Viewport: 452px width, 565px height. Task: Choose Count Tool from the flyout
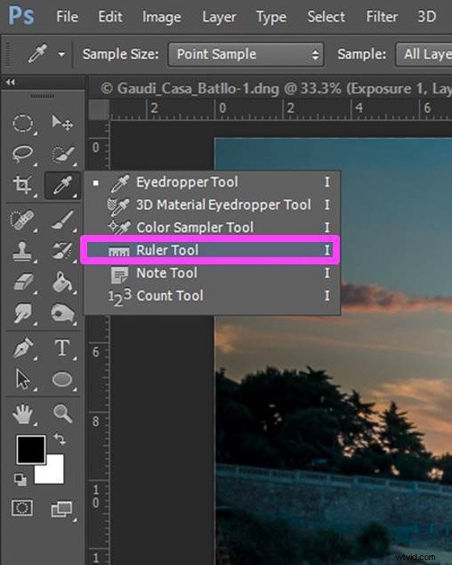(x=212, y=295)
